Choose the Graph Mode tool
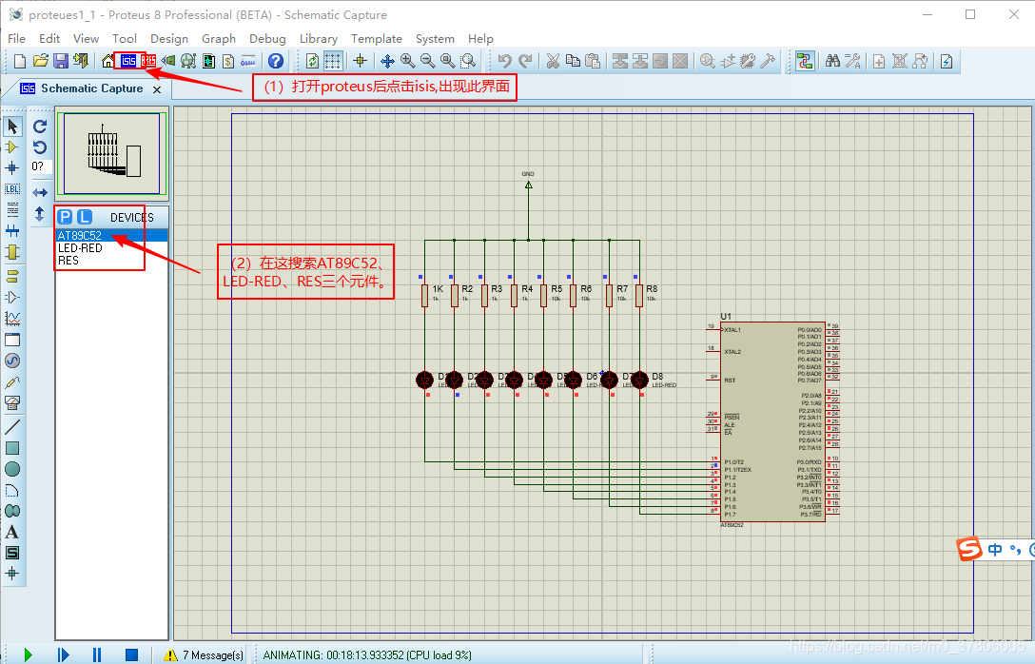 click(x=12, y=318)
